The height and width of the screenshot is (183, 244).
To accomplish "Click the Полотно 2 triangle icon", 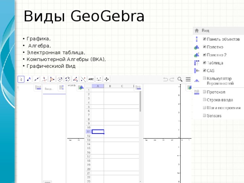I will tap(197, 55).
